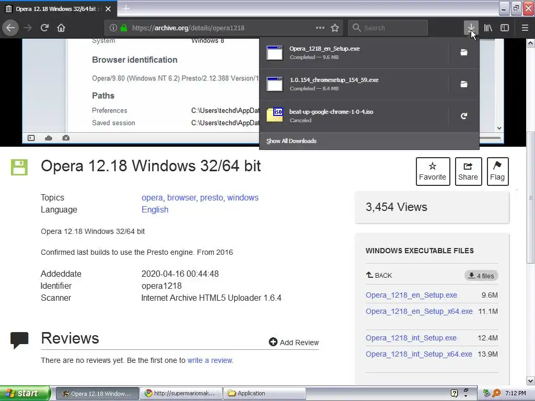This screenshot has width=535, height=401.
Task: Open 1.0.154_chromesetup_154_59.exe download entry
Action: (354, 84)
